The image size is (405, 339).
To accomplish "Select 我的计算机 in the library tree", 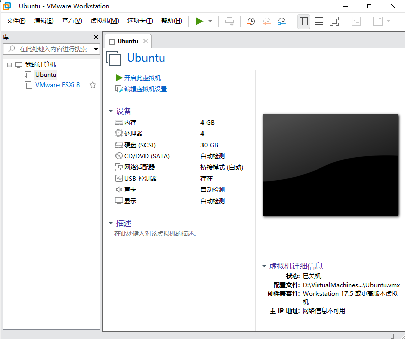I will coord(41,64).
